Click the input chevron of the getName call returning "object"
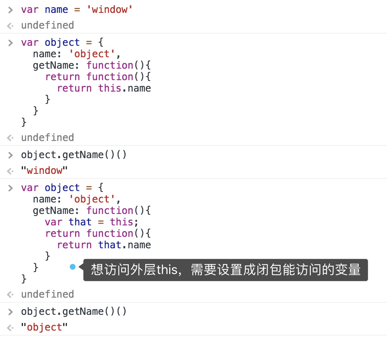387x337 pixels. coord(11,312)
